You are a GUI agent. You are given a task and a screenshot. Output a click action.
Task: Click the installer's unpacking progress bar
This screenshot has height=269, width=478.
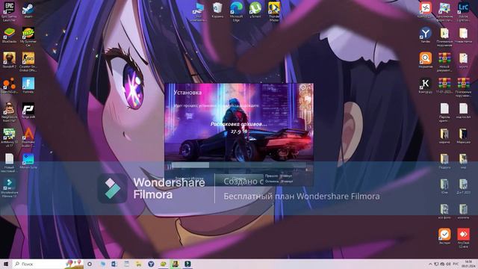tap(238, 165)
